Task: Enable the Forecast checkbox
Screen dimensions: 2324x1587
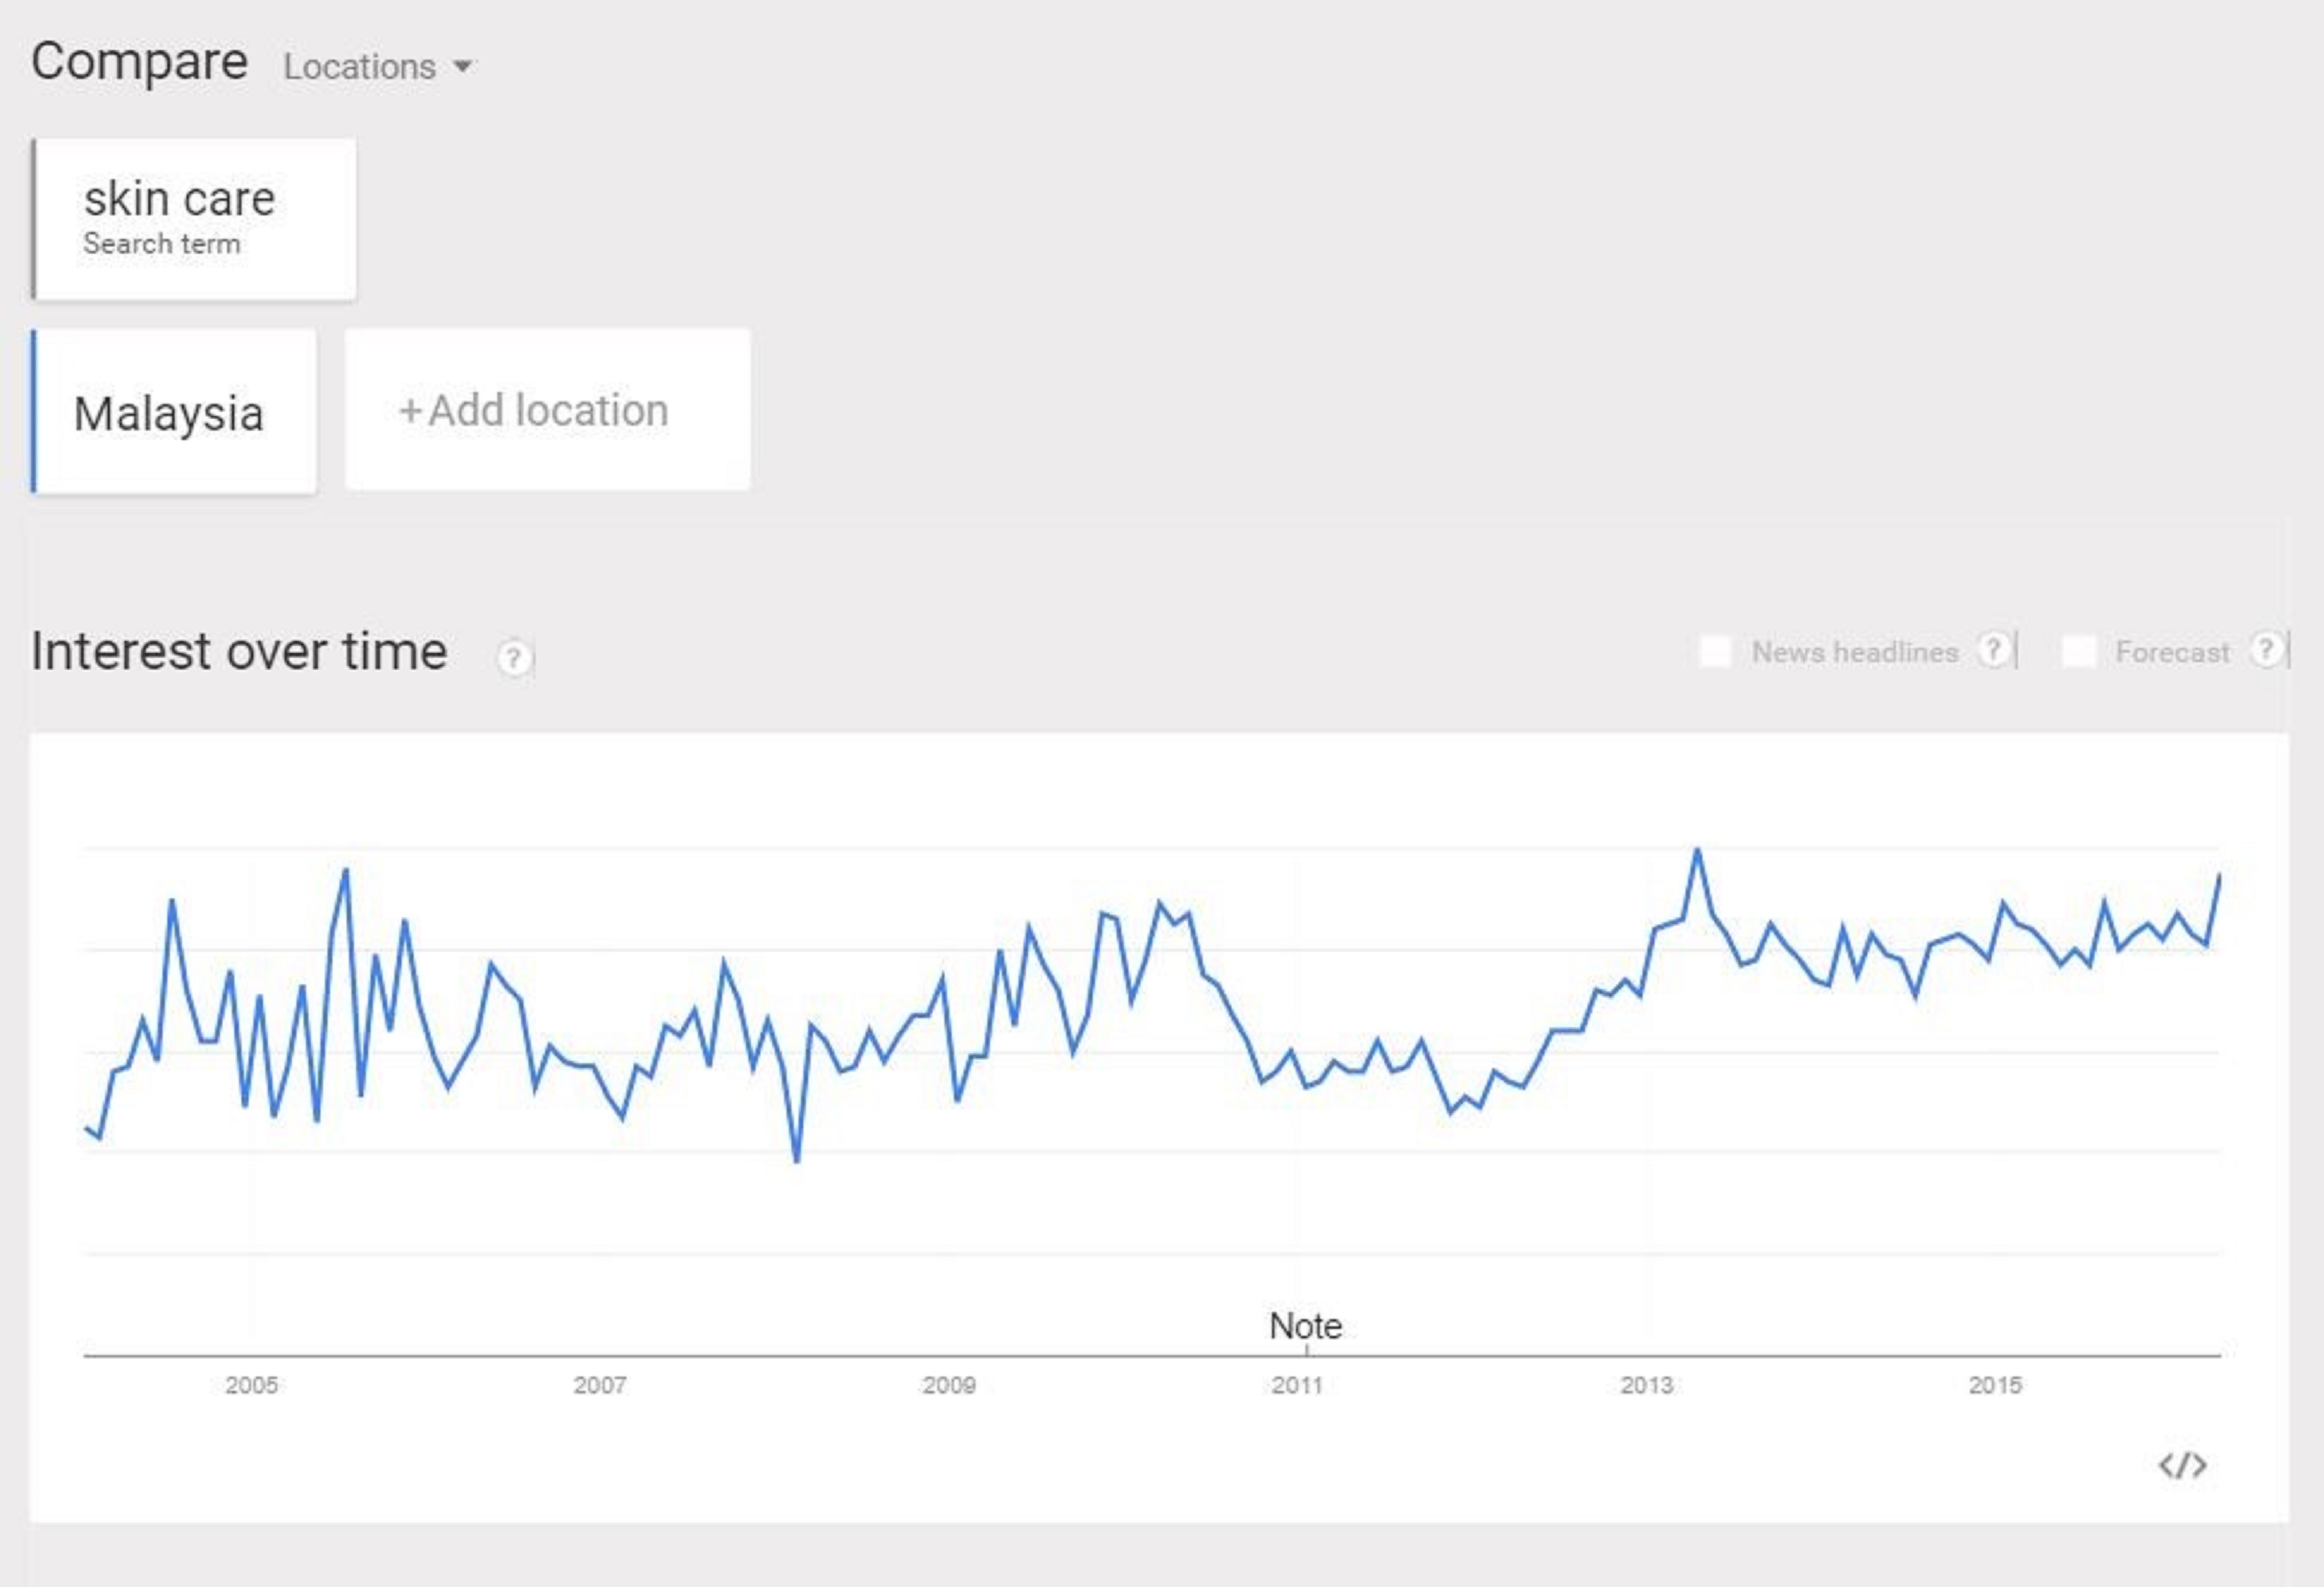Action: pos(2079,652)
